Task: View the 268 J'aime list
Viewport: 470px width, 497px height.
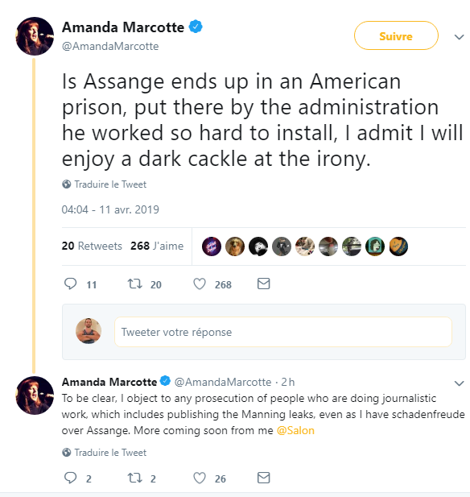Action: tap(157, 246)
